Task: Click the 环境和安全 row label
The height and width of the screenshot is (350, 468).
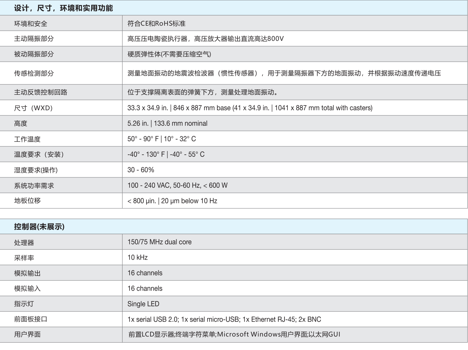Action: tap(31, 24)
